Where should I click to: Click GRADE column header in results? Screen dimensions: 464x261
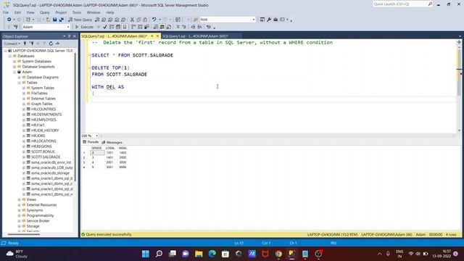(96, 148)
